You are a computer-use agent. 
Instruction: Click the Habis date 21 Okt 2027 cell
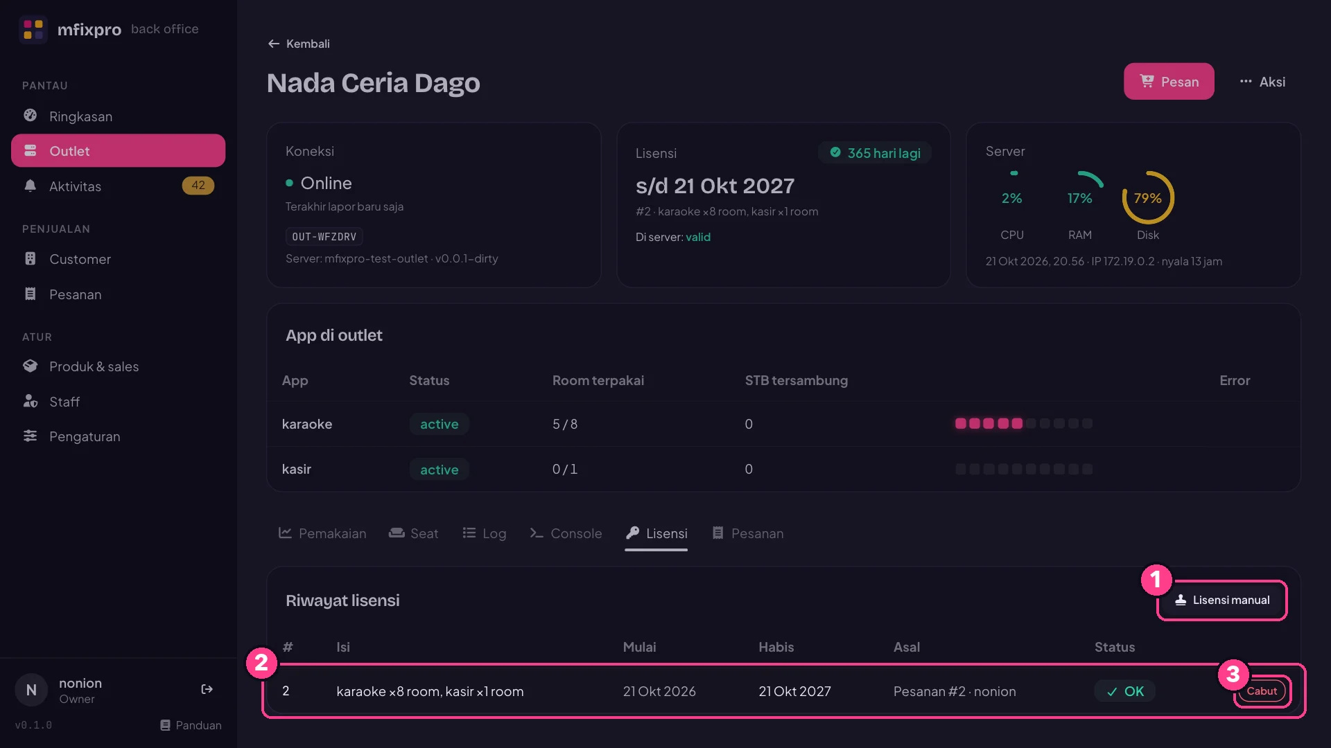[794, 691]
